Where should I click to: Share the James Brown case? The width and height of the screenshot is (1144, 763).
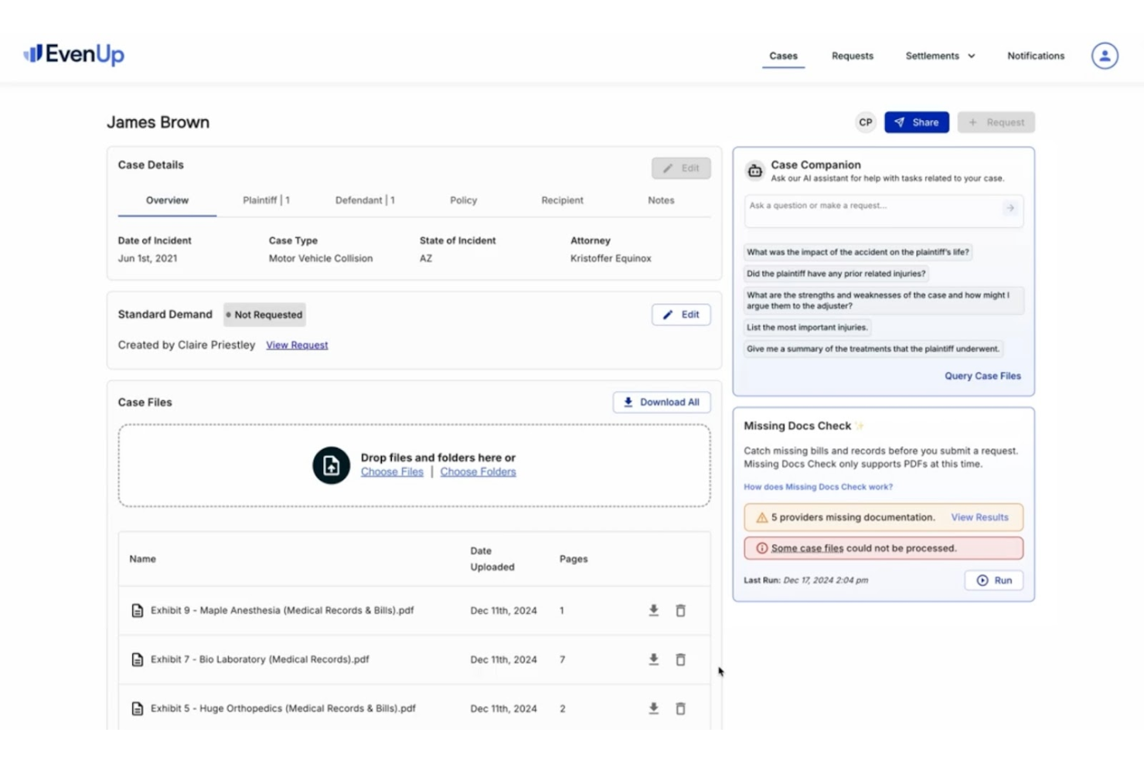[917, 122]
